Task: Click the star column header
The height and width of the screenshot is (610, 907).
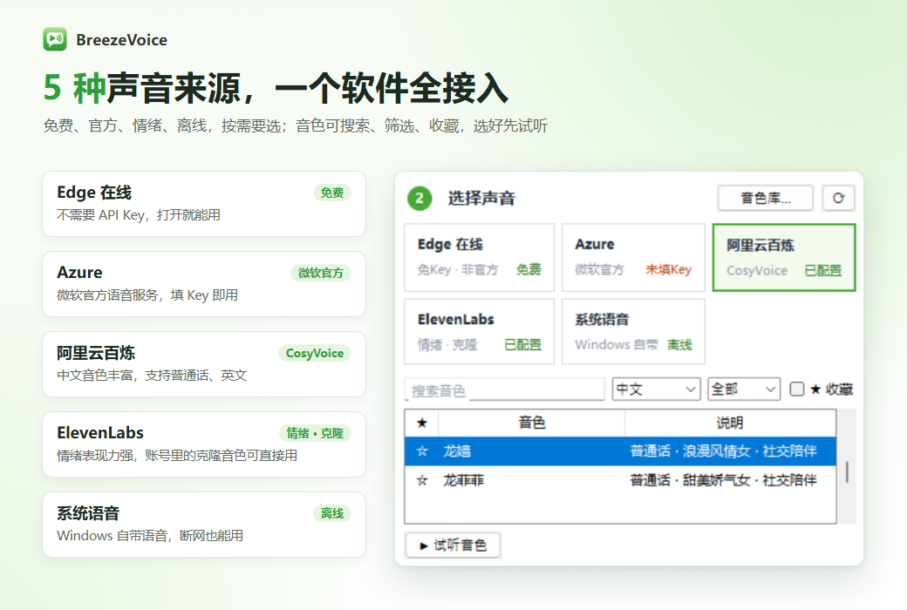Action: [422, 423]
